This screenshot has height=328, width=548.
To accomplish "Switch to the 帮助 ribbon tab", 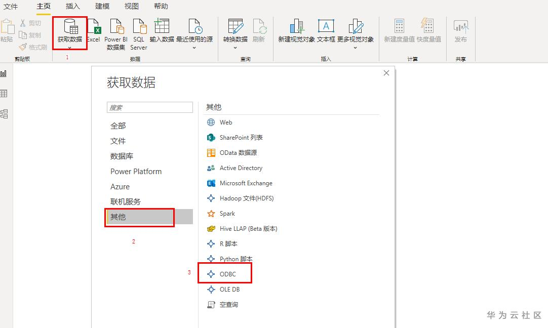I will (161, 6).
